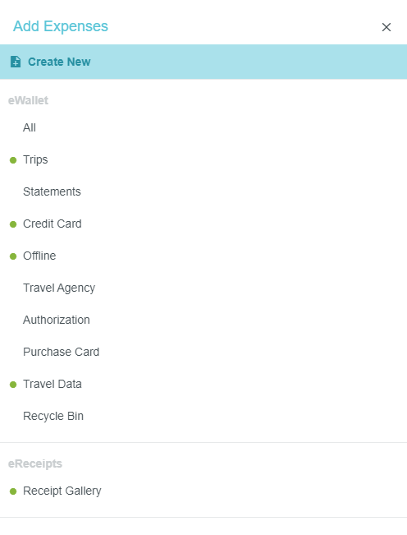Open Receipt Gallery under eReceipts
This screenshot has height=535, width=407.
(x=62, y=491)
